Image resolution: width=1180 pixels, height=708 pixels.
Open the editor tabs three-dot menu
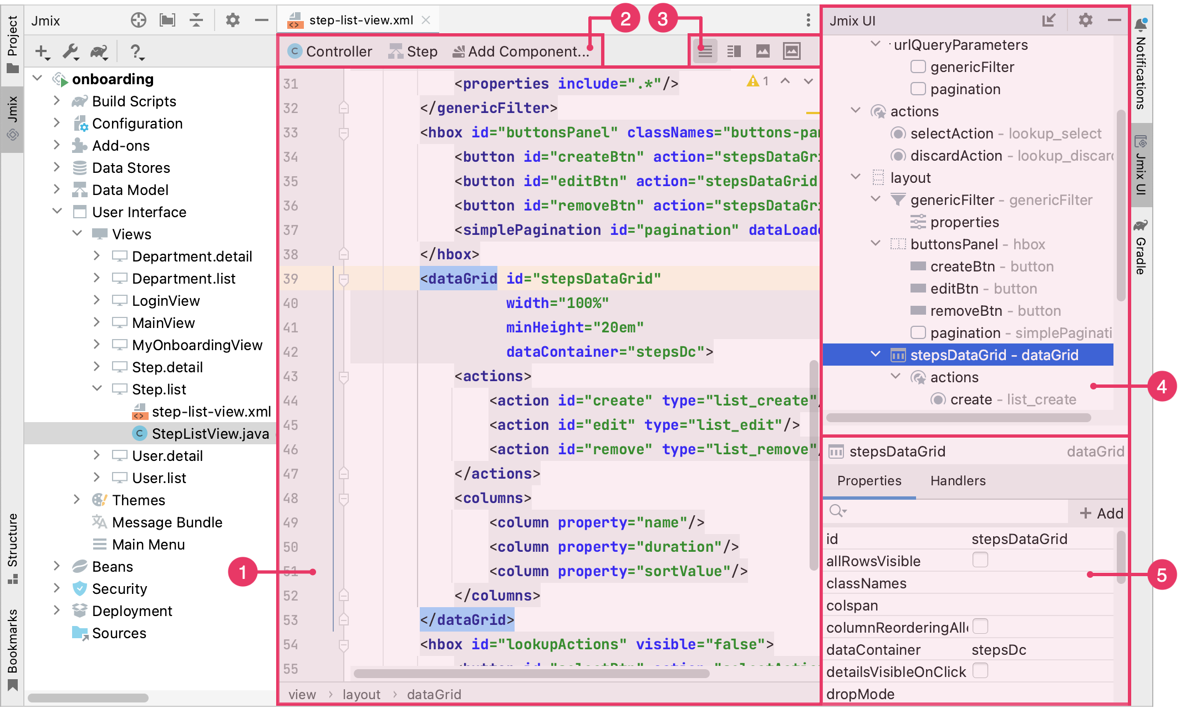pos(808,20)
